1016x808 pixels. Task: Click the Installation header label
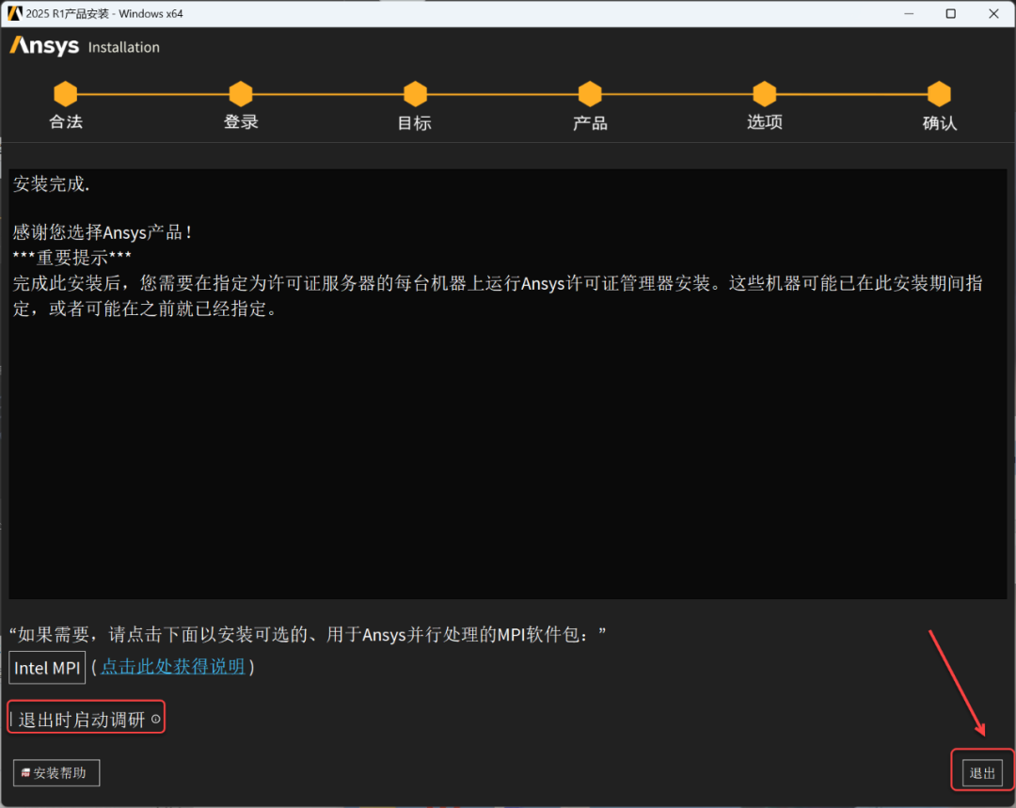[x=124, y=47]
